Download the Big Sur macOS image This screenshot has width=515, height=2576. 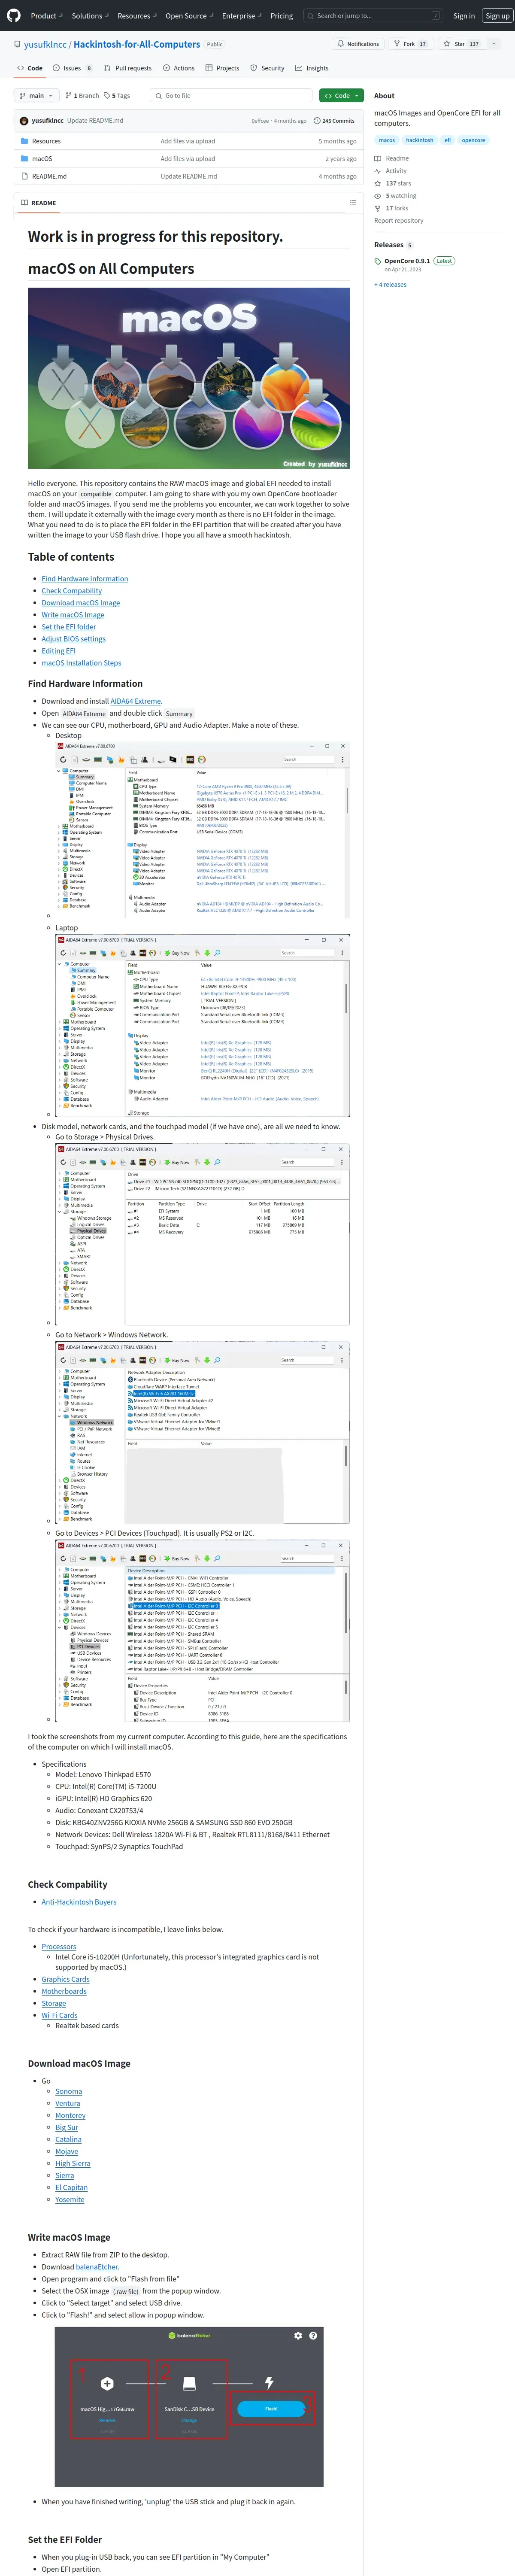click(x=66, y=2127)
